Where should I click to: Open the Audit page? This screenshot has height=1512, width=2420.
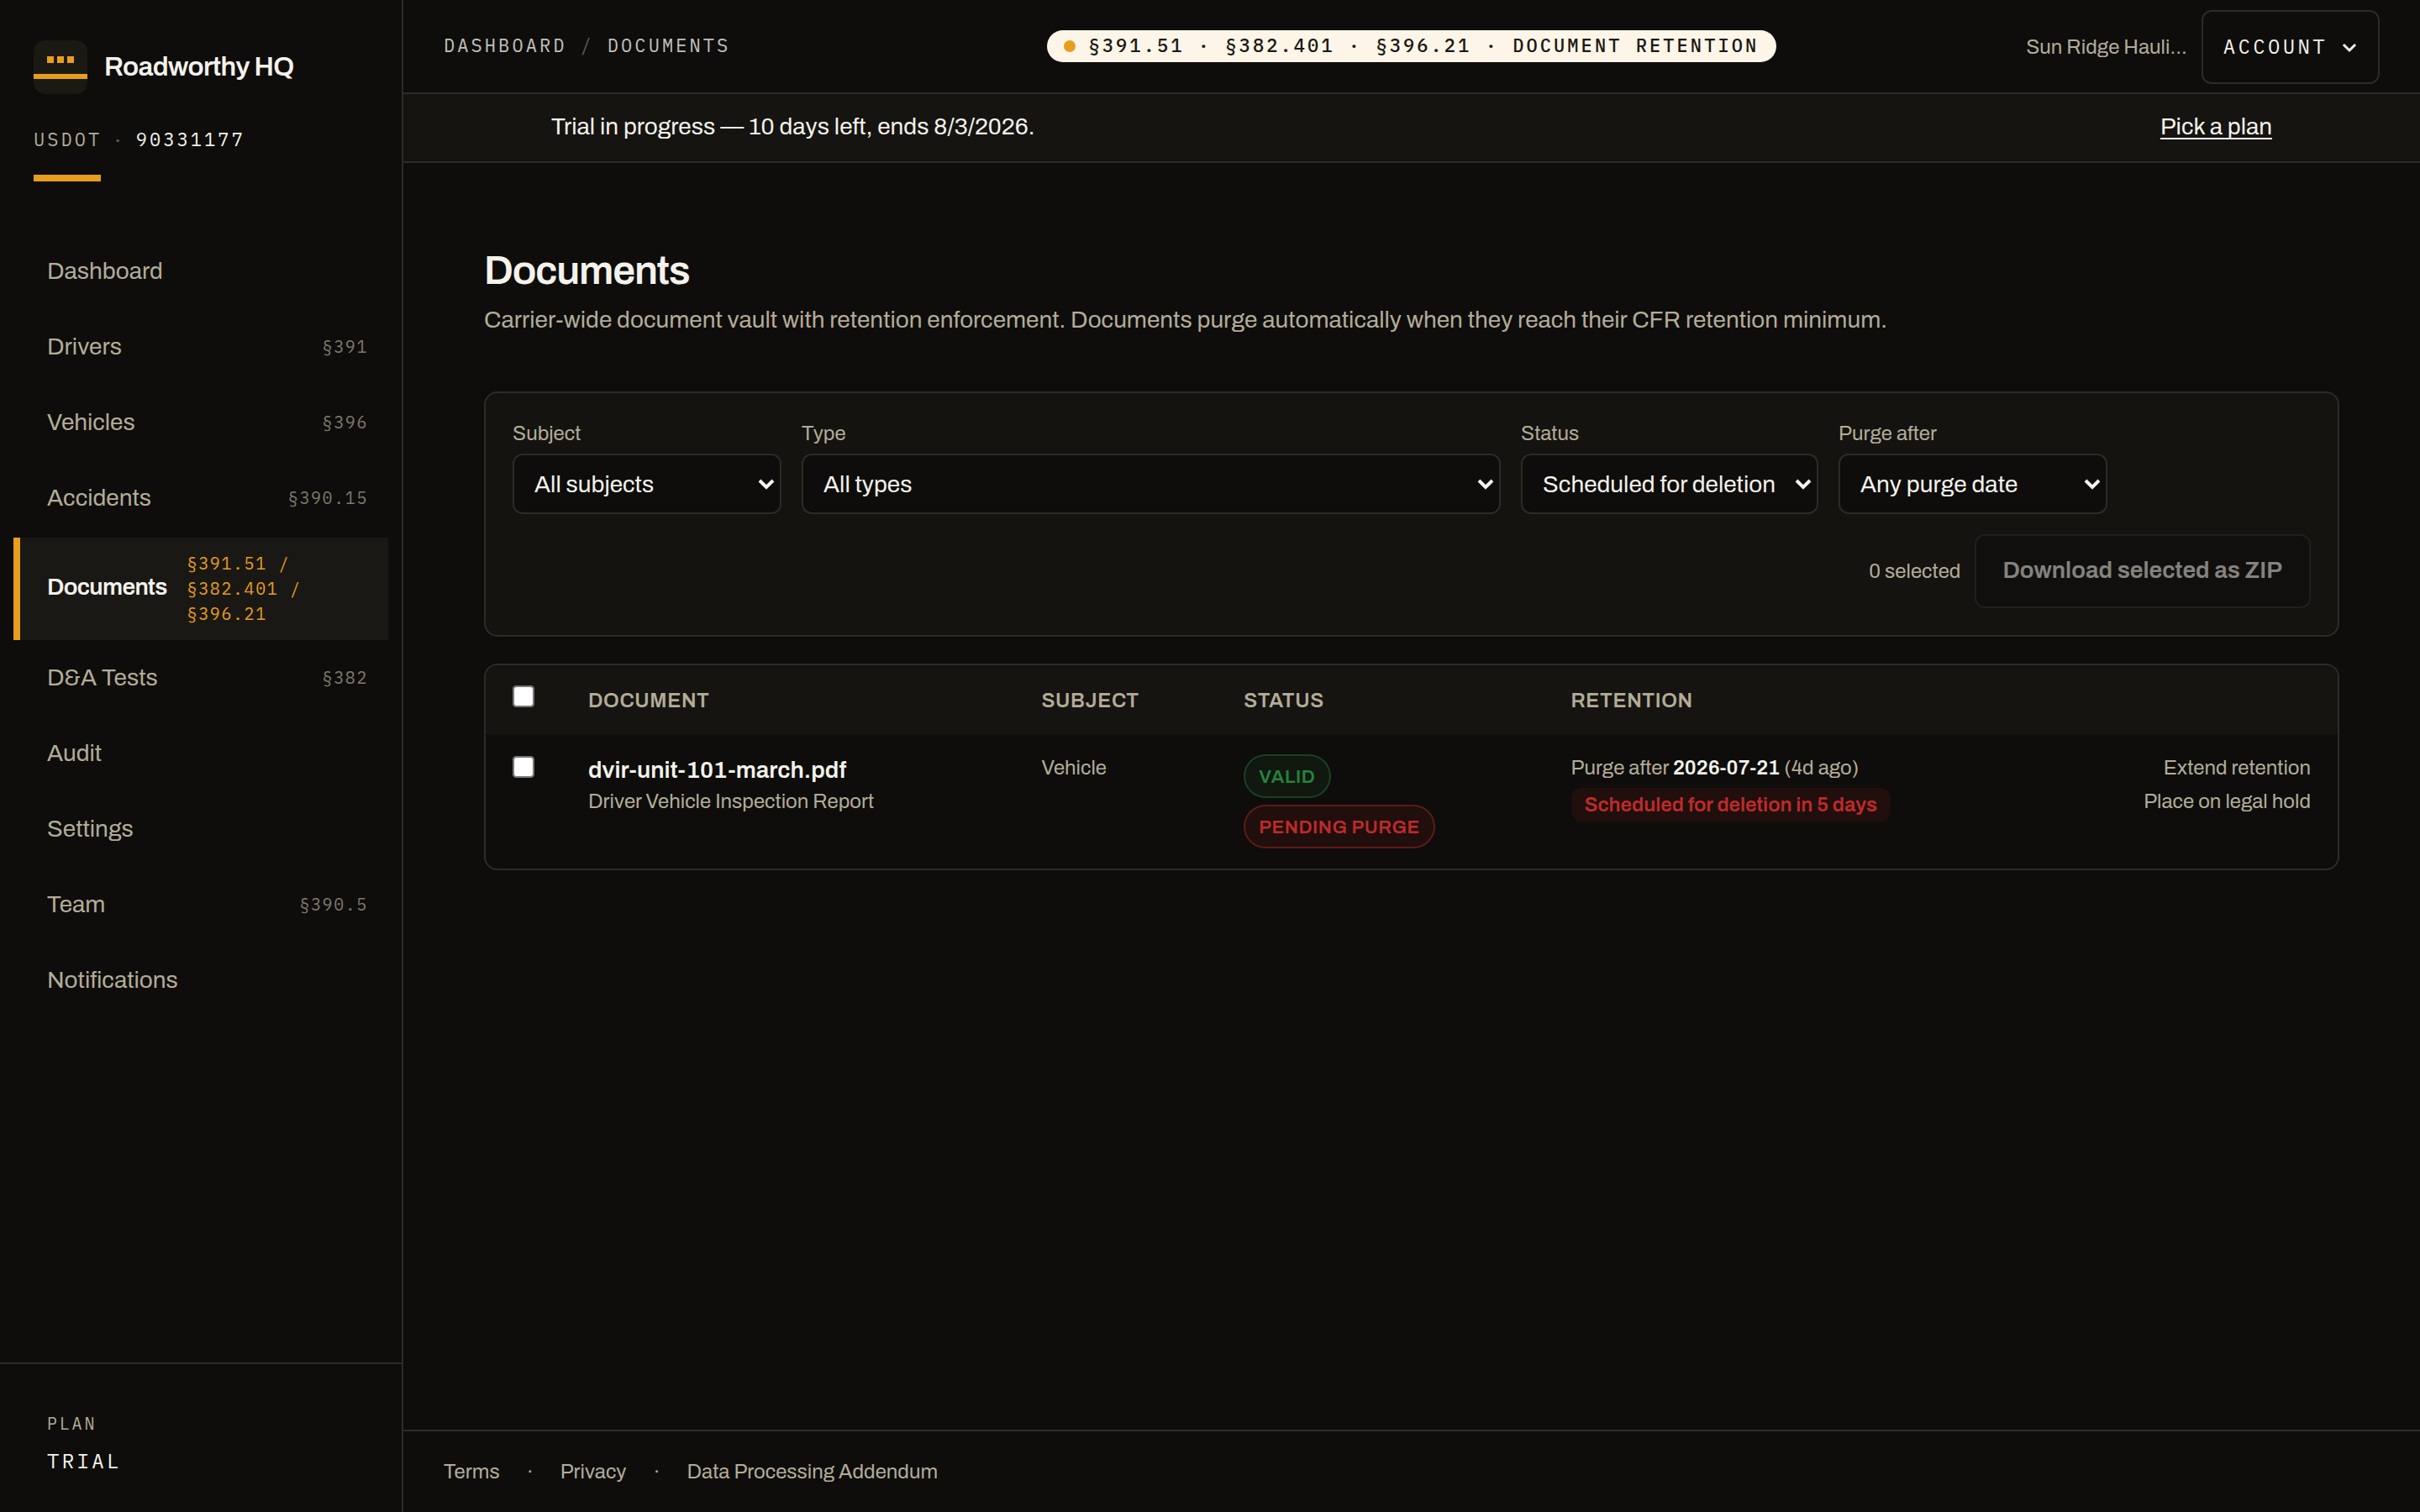coord(201,753)
